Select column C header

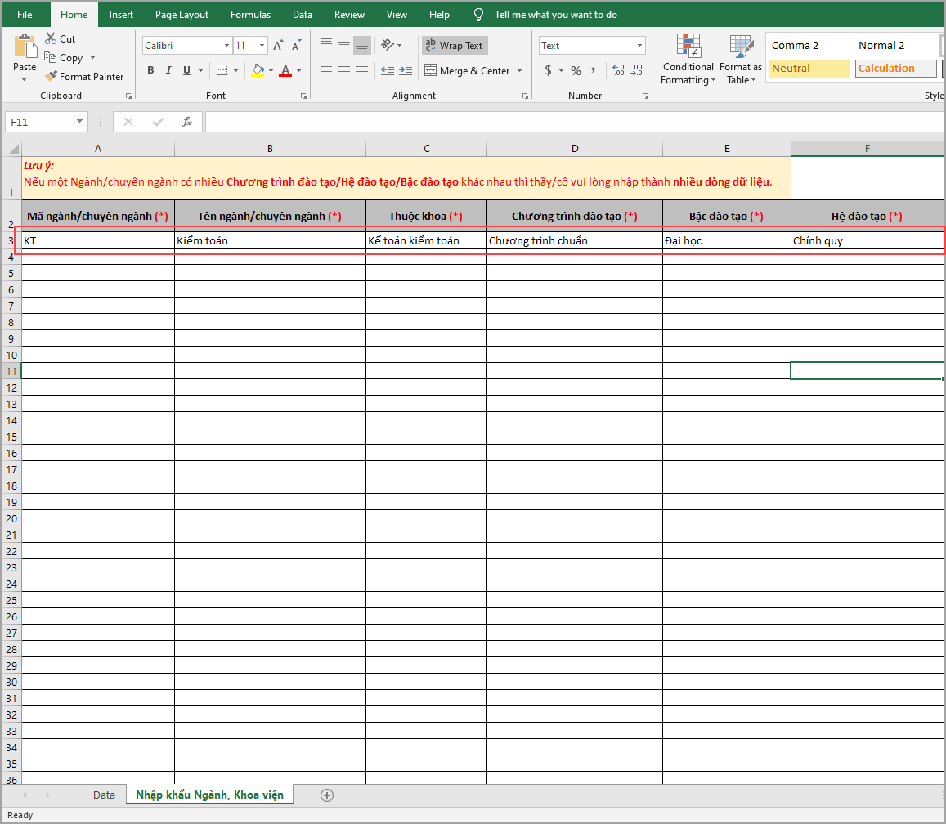pyautogui.click(x=426, y=149)
